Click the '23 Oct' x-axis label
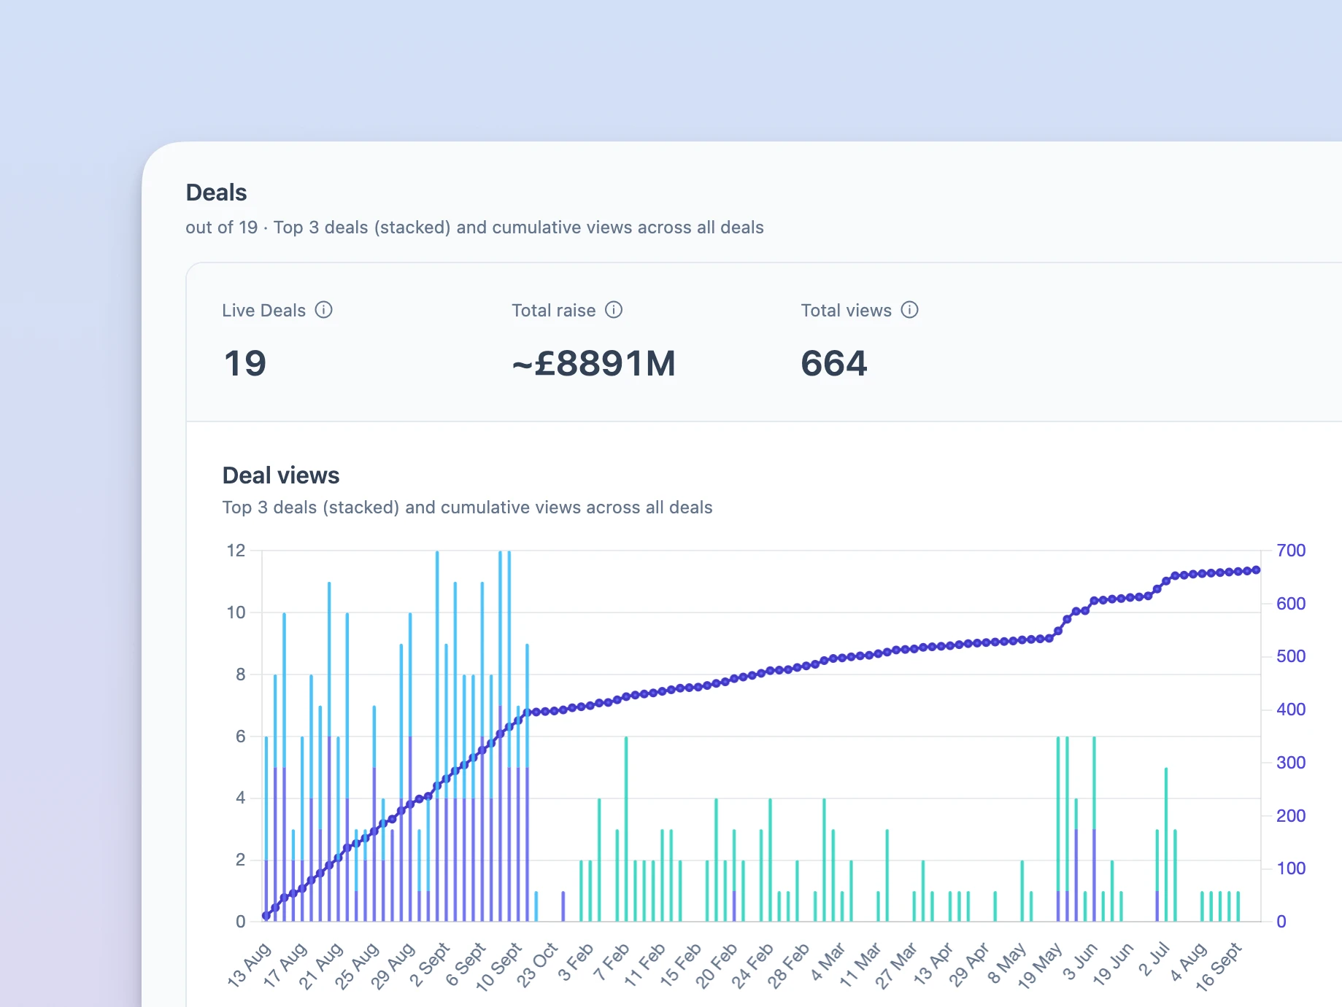This screenshot has width=1342, height=1007. click(537, 965)
